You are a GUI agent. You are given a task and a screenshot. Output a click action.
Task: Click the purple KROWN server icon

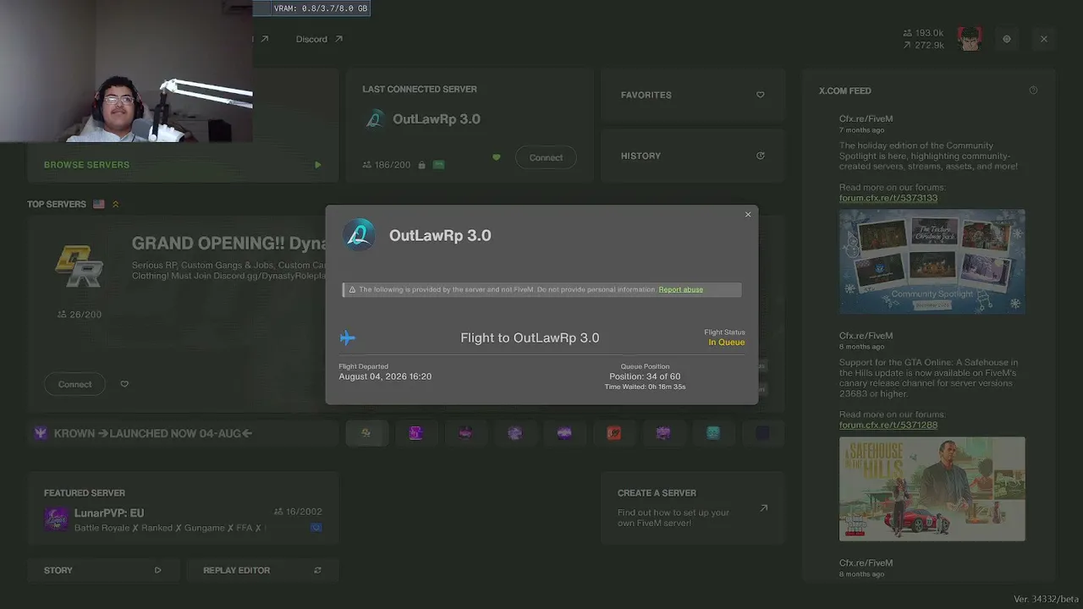(x=40, y=433)
